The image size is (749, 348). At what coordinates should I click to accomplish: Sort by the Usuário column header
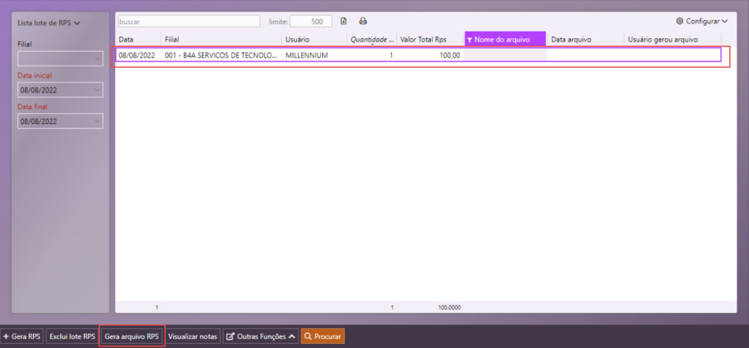(315, 40)
